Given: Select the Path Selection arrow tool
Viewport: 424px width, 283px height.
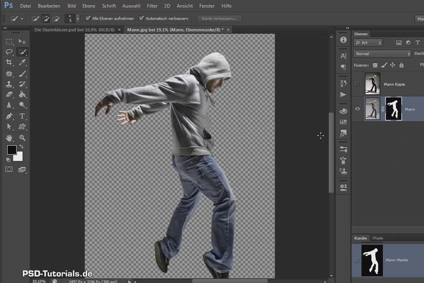Looking at the screenshot, I should click(9, 126).
